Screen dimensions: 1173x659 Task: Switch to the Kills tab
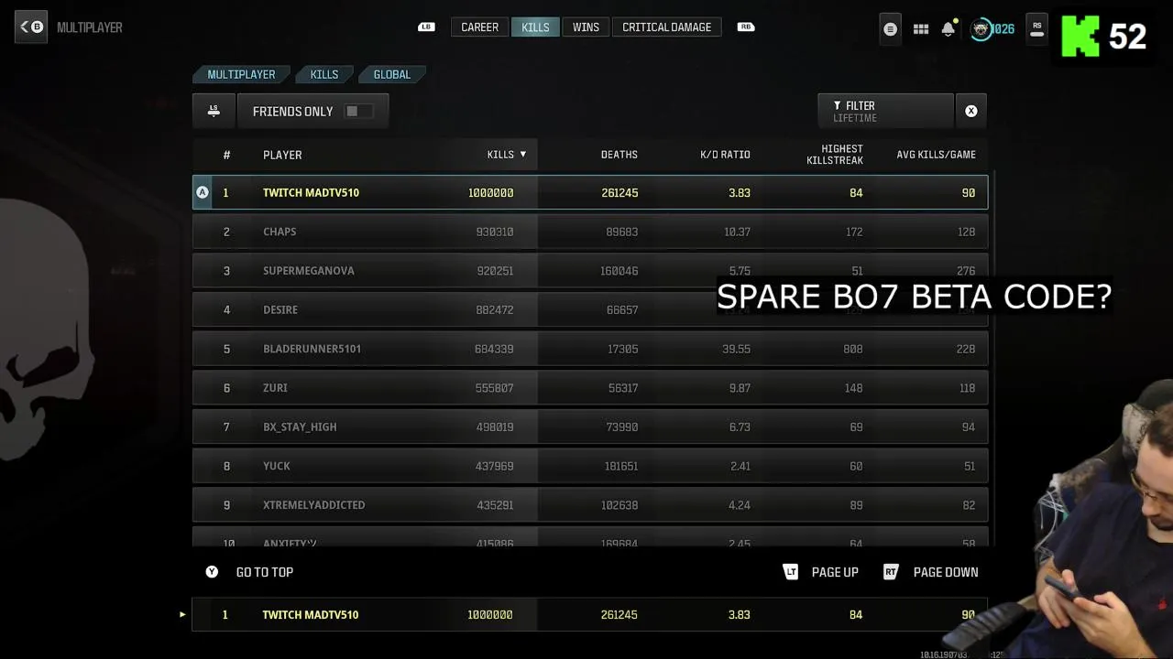(535, 27)
